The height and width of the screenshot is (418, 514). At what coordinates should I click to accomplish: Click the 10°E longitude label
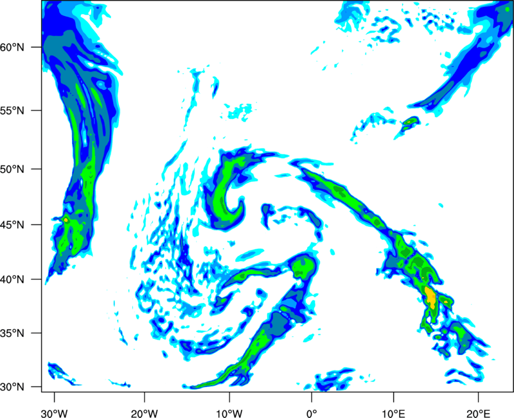(x=393, y=413)
